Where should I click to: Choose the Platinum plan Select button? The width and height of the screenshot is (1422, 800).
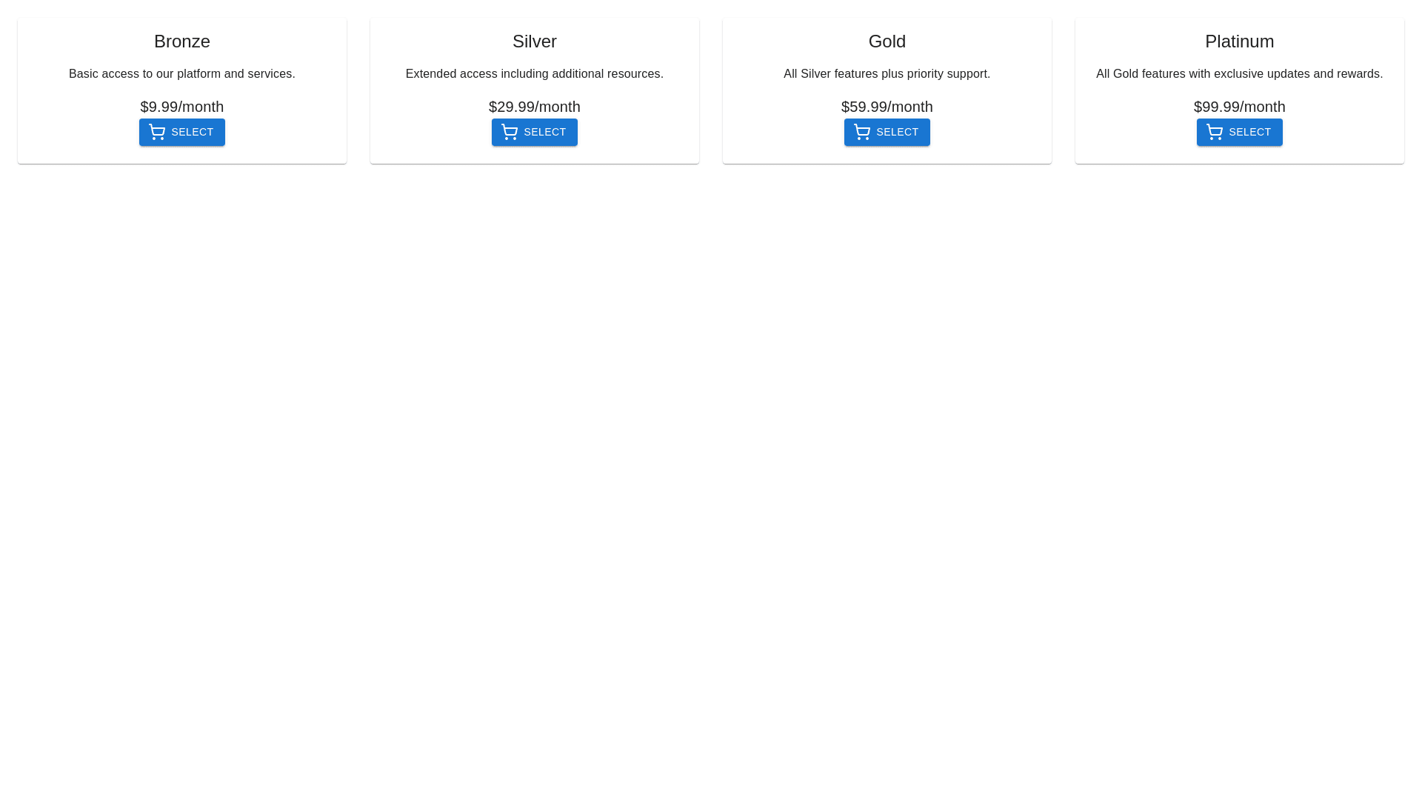pos(1239,132)
